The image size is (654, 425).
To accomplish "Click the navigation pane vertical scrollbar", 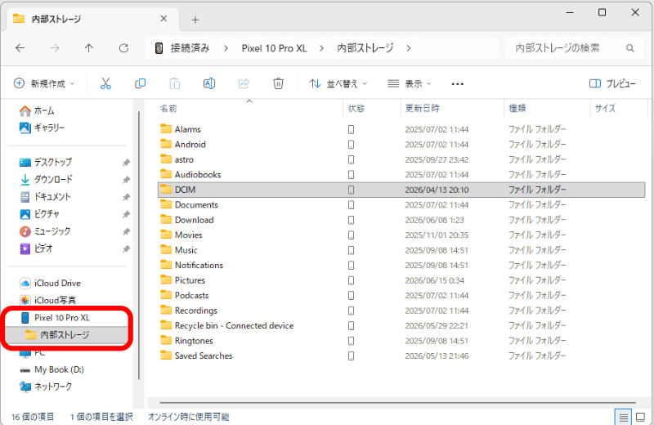I will pyautogui.click(x=139, y=246).
